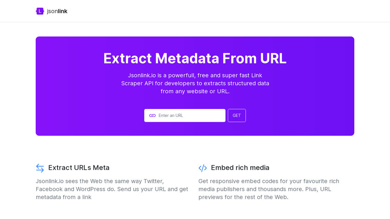The image size is (390, 219).
Task: Open the jsonlink brand name link
Action: point(57,11)
